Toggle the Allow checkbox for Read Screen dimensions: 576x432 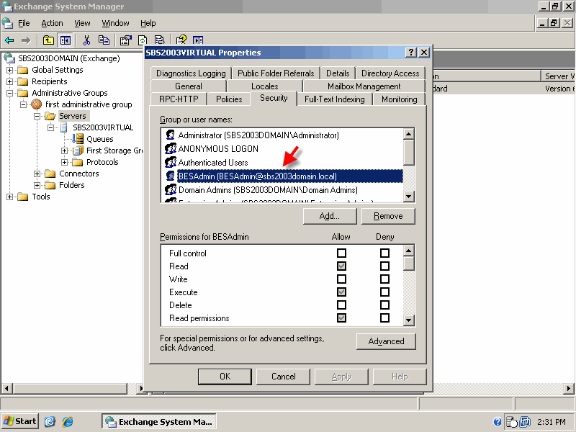pyautogui.click(x=341, y=266)
